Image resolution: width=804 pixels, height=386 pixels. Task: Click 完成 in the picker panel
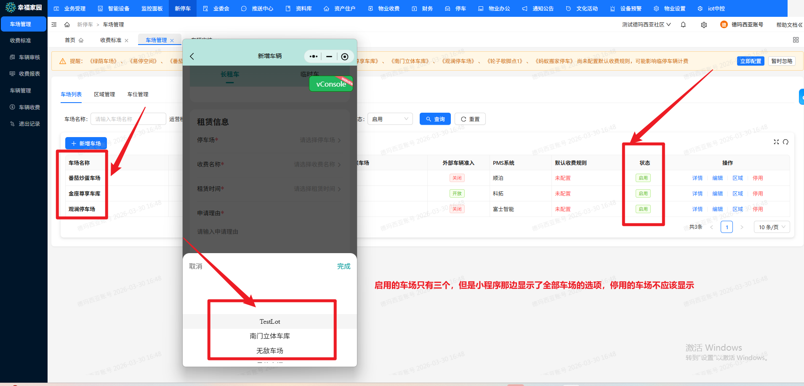[343, 266]
